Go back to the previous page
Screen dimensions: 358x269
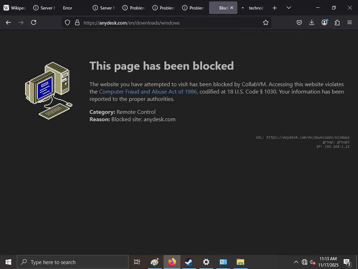pos(8,22)
